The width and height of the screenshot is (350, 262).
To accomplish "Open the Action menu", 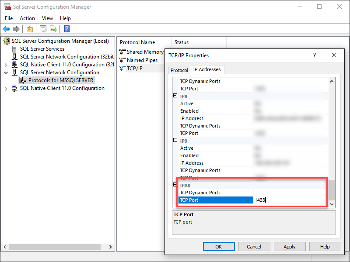I will point(27,18).
